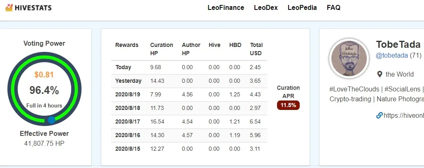Click the location pin icon
Screen dimensions: 424x168
click(x=380, y=74)
